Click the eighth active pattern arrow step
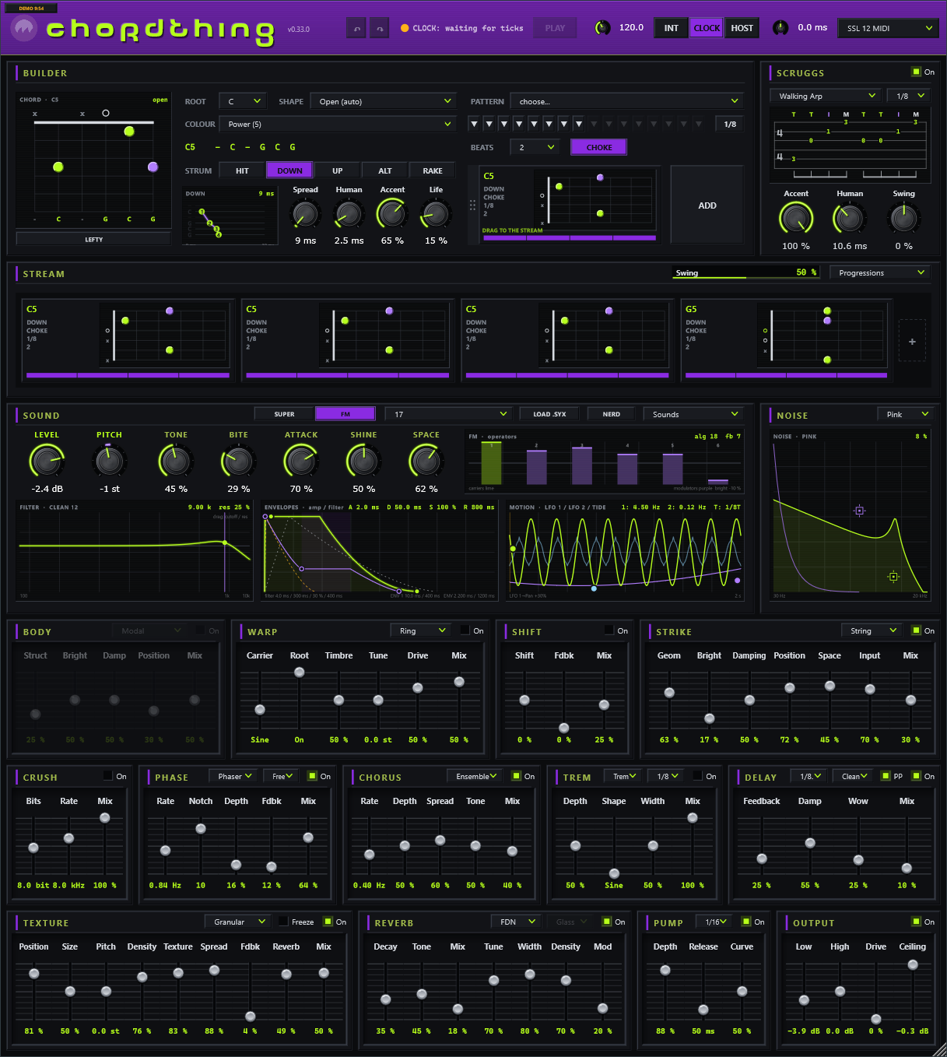Screen dimensions: 947x1057 click(579, 124)
